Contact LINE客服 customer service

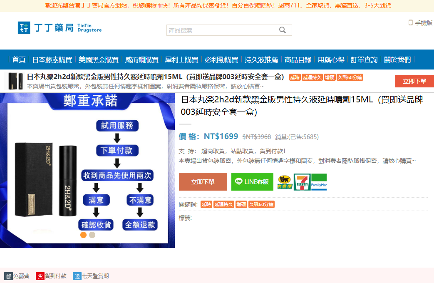pyautogui.click(x=252, y=182)
